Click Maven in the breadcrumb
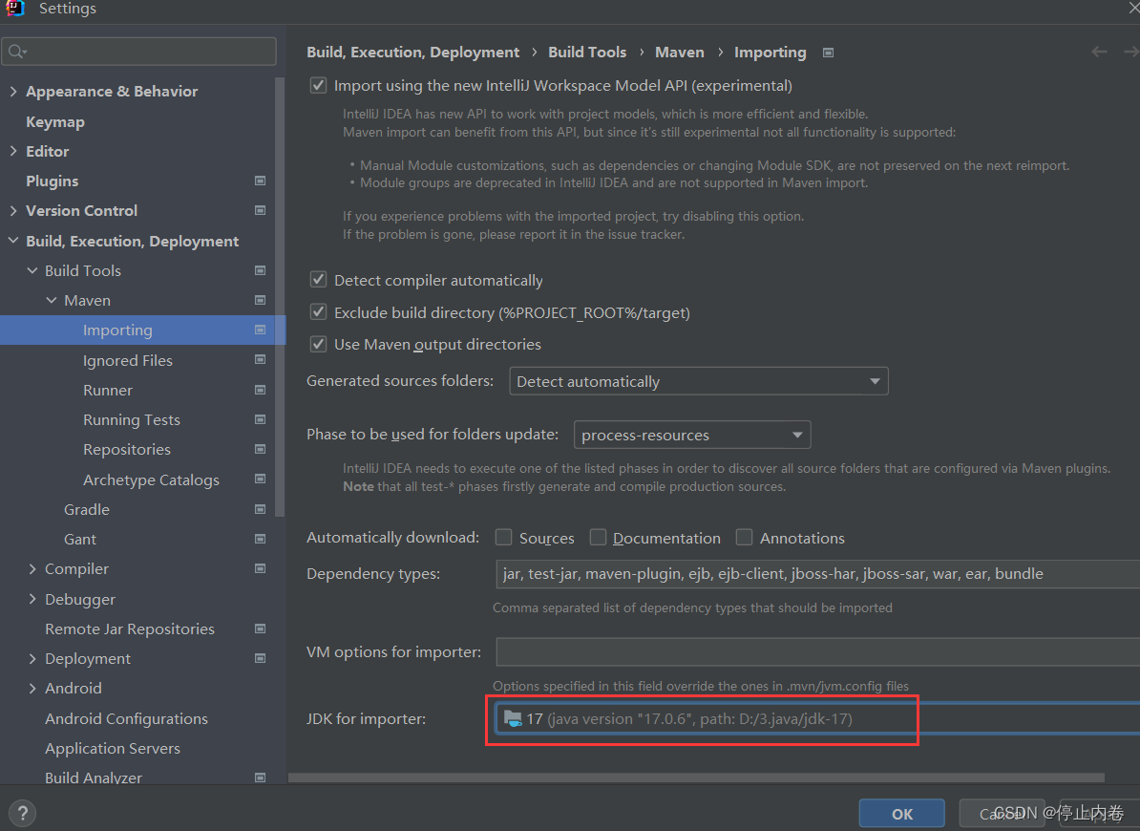Screen dimensions: 1140x831 (x=680, y=53)
